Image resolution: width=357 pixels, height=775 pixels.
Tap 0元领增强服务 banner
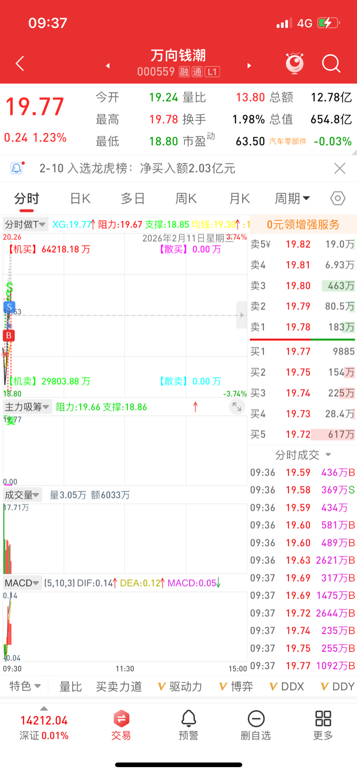pos(303,225)
